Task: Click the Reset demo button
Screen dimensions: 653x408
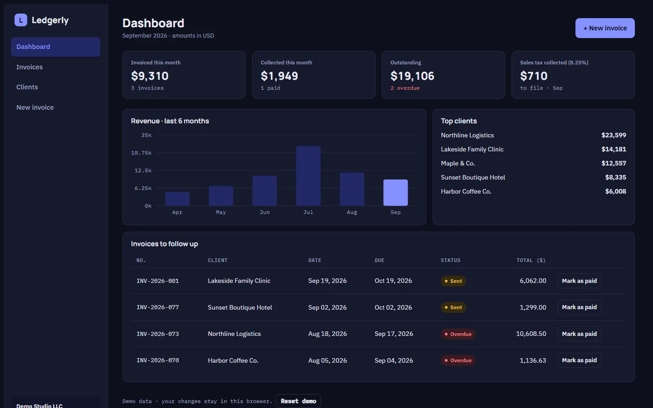Action: click(x=298, y=401)
